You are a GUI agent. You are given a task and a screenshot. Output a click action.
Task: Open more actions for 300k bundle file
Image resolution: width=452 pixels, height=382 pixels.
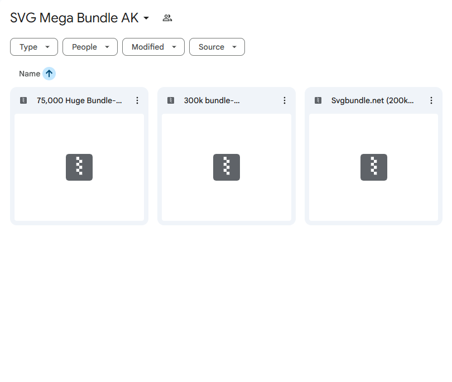coord(285,100)
